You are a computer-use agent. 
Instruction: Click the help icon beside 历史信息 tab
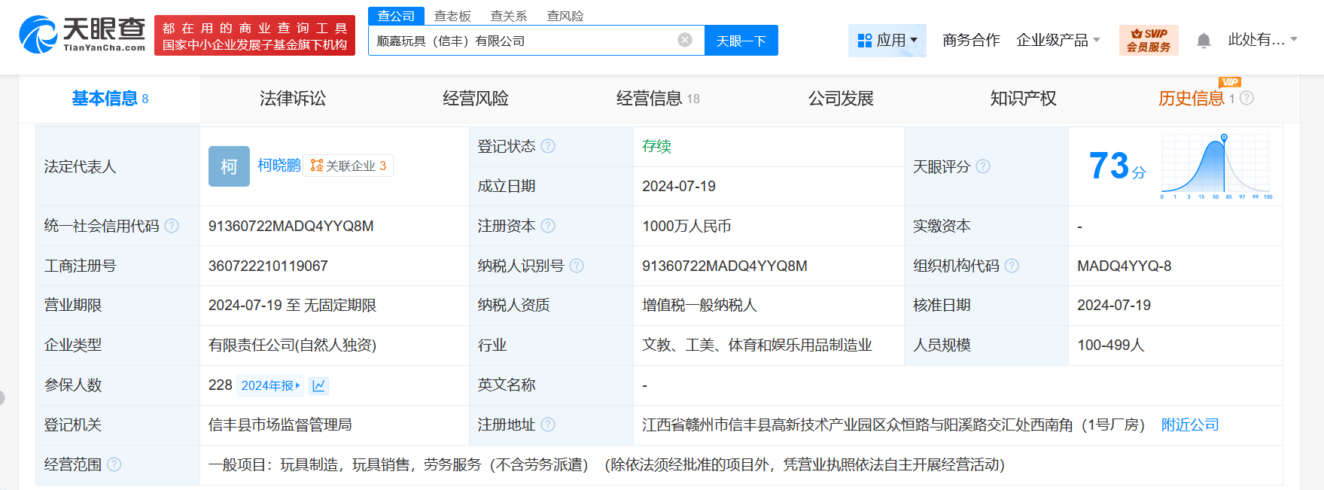coord(1246,98)
